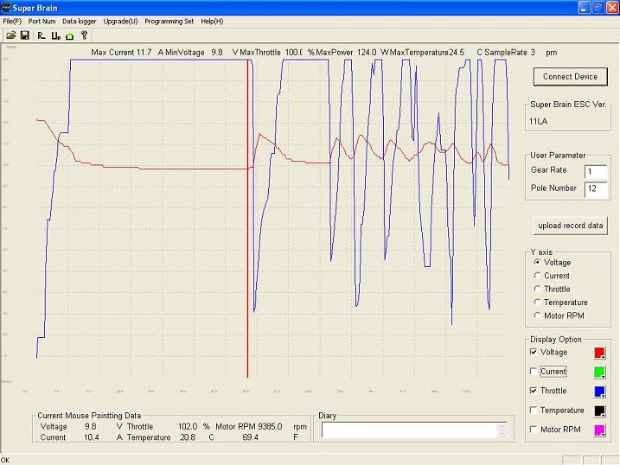Click the save floppy disk toolbar icon
The width and height of the screenshot is (620, 465).
click(x=25, y=35)
